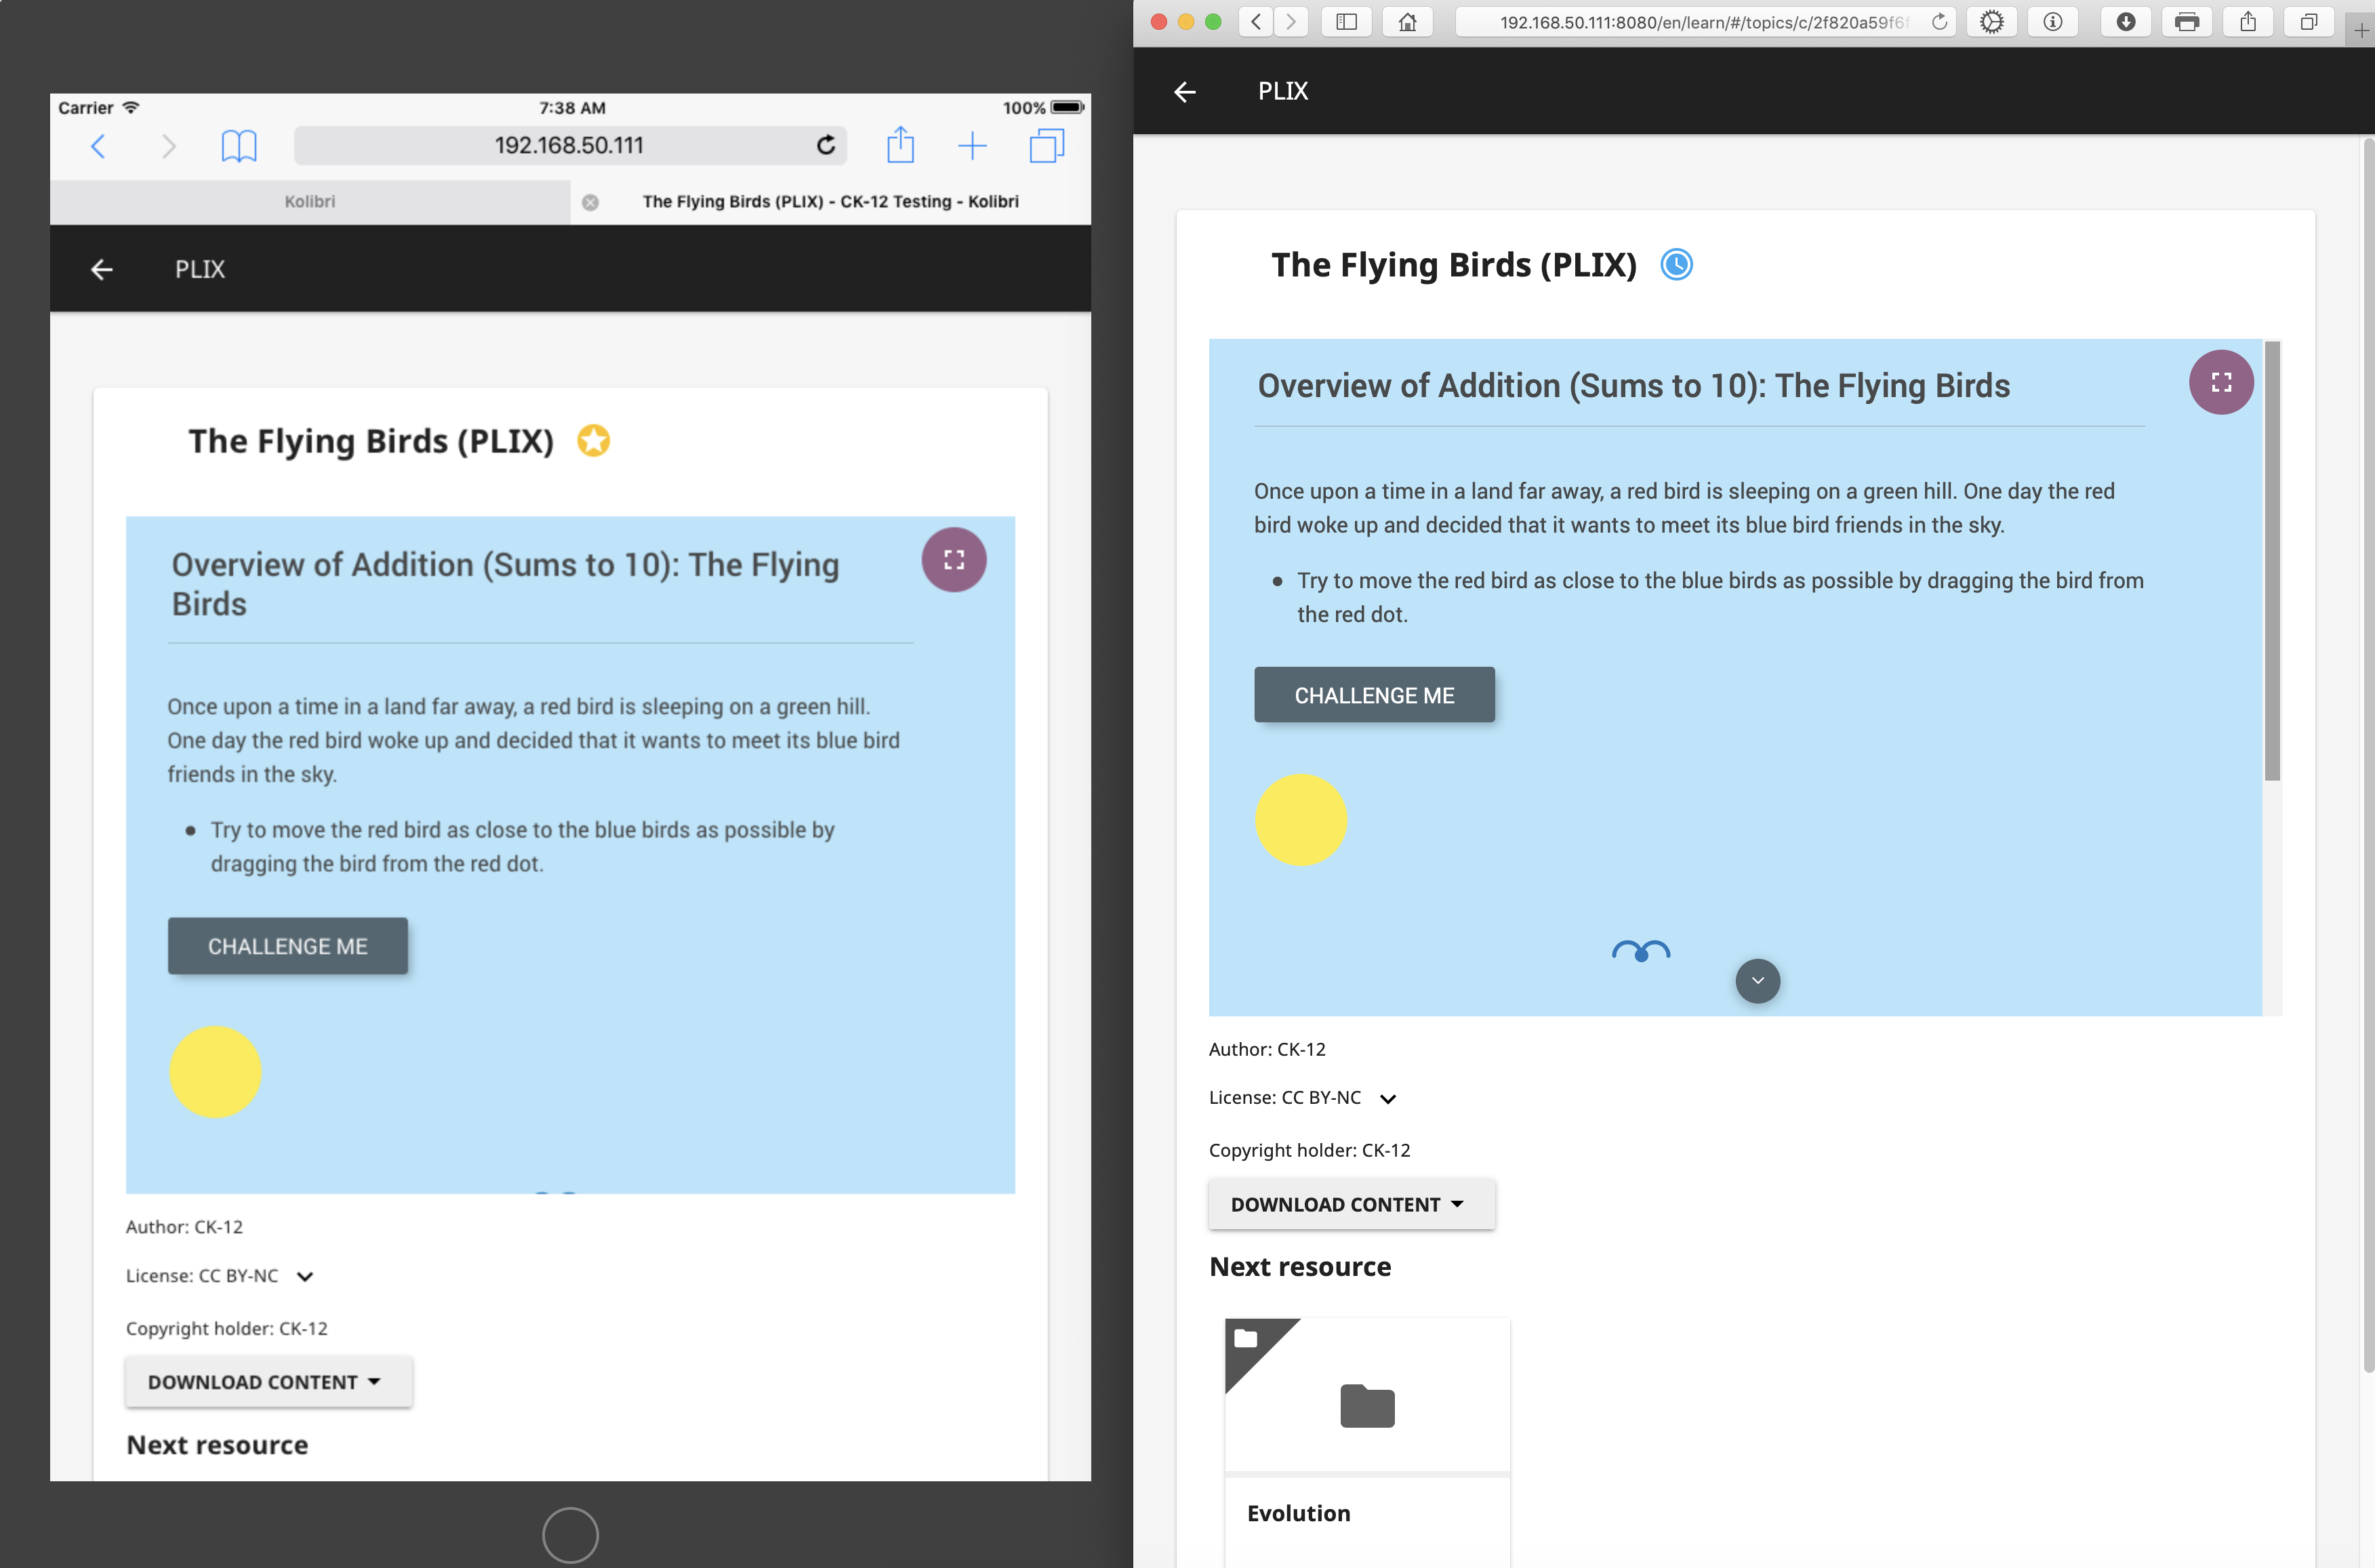Click back arrow in desktop PLIX header
Viewport: 2375px width, 1568px height.
click(x=1185, y=92)
